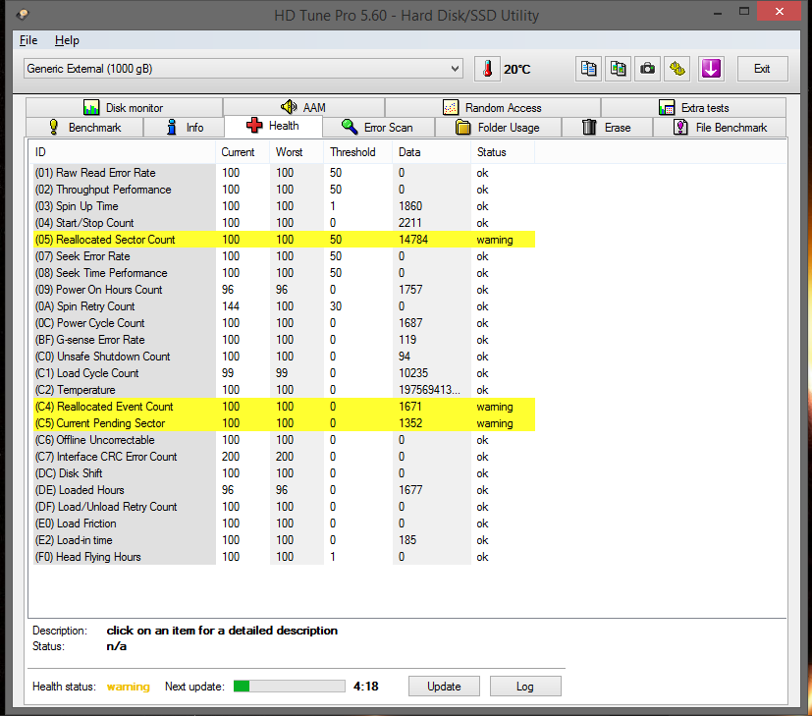Viewport: 812px width, 716px height.
Task: Open the Help menu
Action: [67, 40]
